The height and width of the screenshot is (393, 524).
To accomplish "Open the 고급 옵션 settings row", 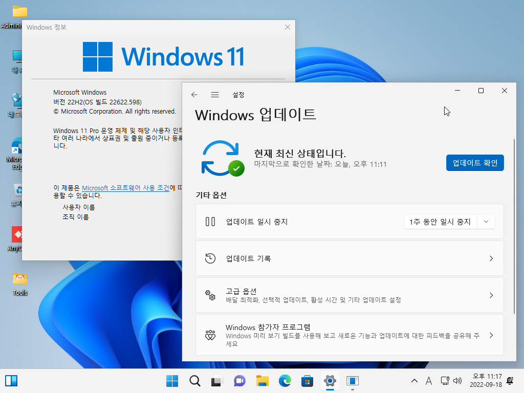I will (x=350, y=295).
